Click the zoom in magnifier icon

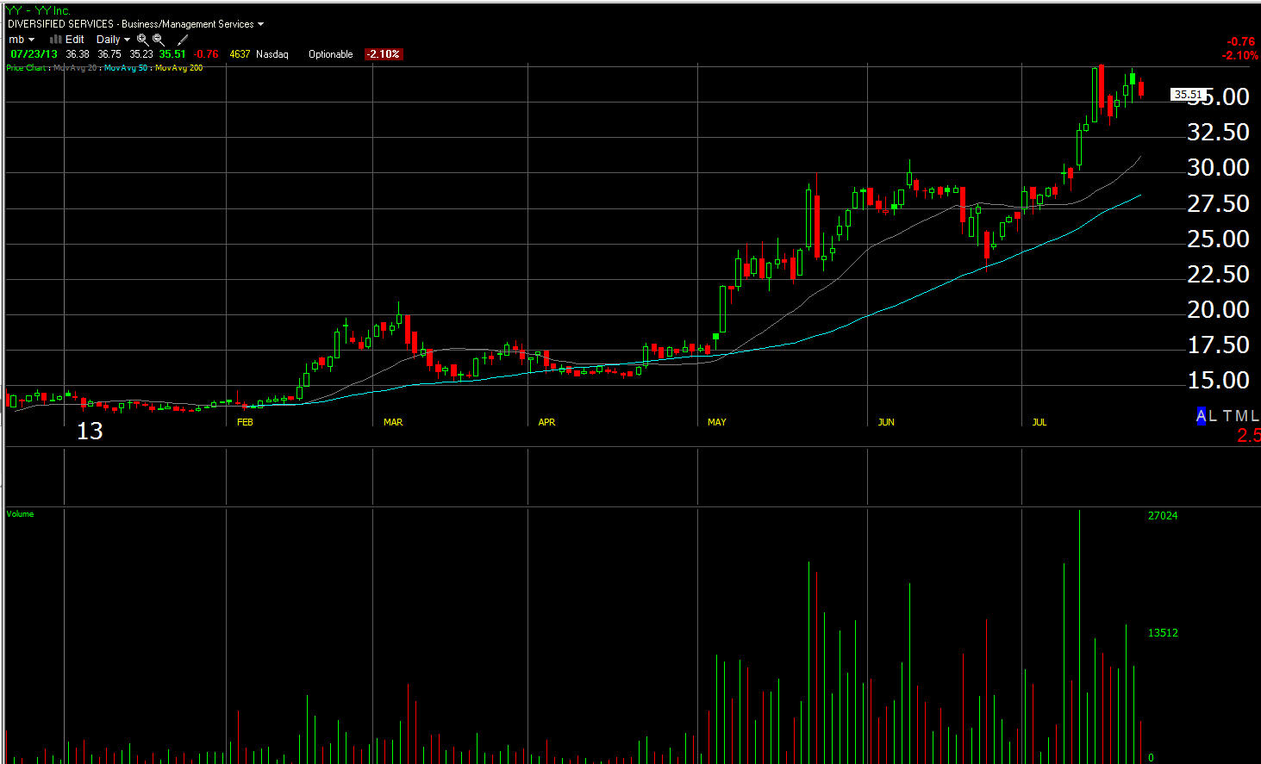142,40
